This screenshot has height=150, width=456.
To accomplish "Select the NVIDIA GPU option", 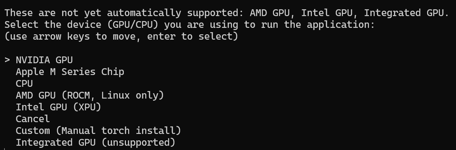I will 44,60.
